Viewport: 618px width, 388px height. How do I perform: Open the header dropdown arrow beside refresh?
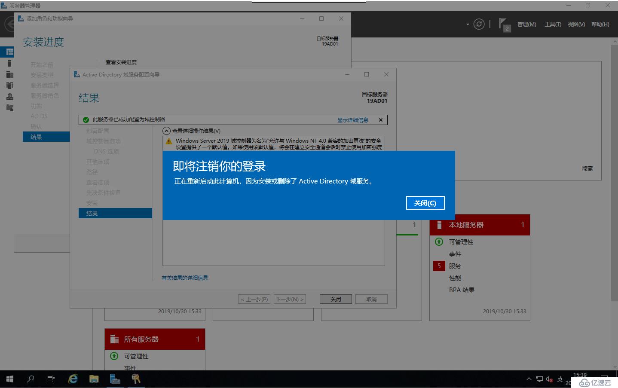pos(468,24)
